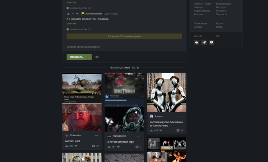This screenshot has width=268, height=162.
Task: Focus the comment text input field
Action: 124,47
